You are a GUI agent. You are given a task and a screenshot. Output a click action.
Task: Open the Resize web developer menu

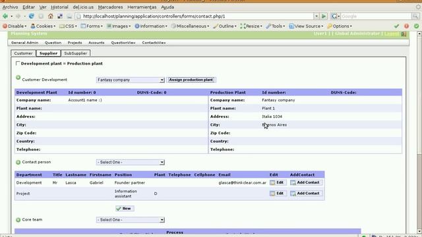(251, 26)
